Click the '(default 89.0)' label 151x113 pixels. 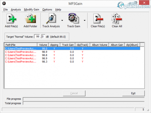pos(58,37)
